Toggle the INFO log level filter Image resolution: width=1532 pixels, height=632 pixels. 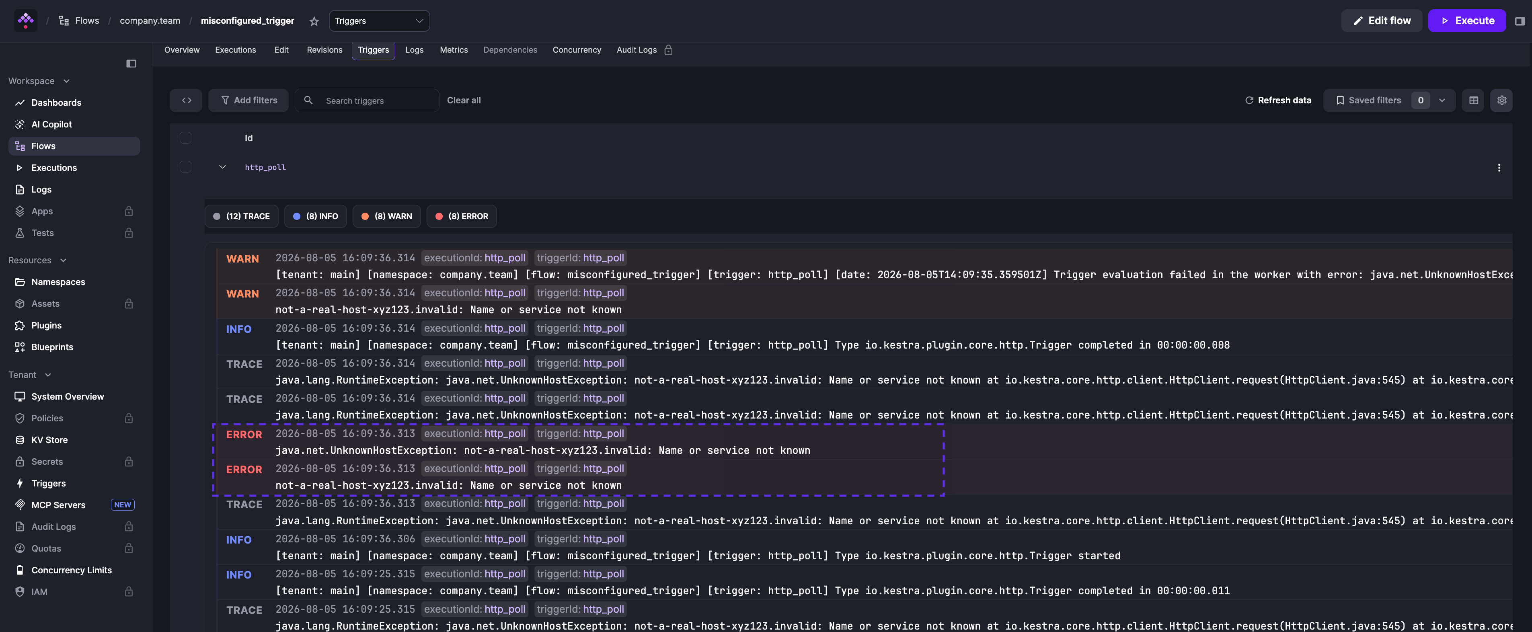click(315, 216)
